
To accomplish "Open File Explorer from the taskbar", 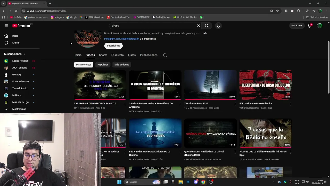I will click(x=181, y=182).
